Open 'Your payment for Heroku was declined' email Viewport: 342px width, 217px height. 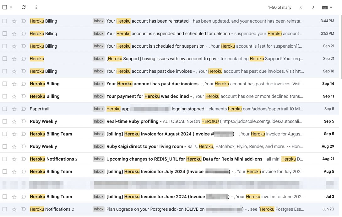(x=148, y=96)
